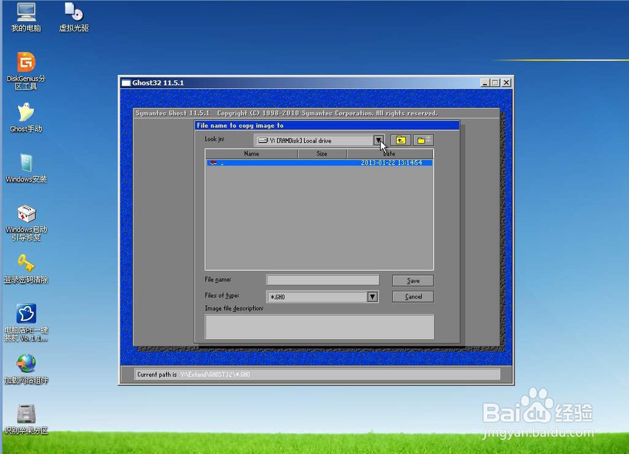Select the Windows启动引导修复 desktop icon
Image resolution: width=629 pixels, height=454 pixels.
(26, 222)
